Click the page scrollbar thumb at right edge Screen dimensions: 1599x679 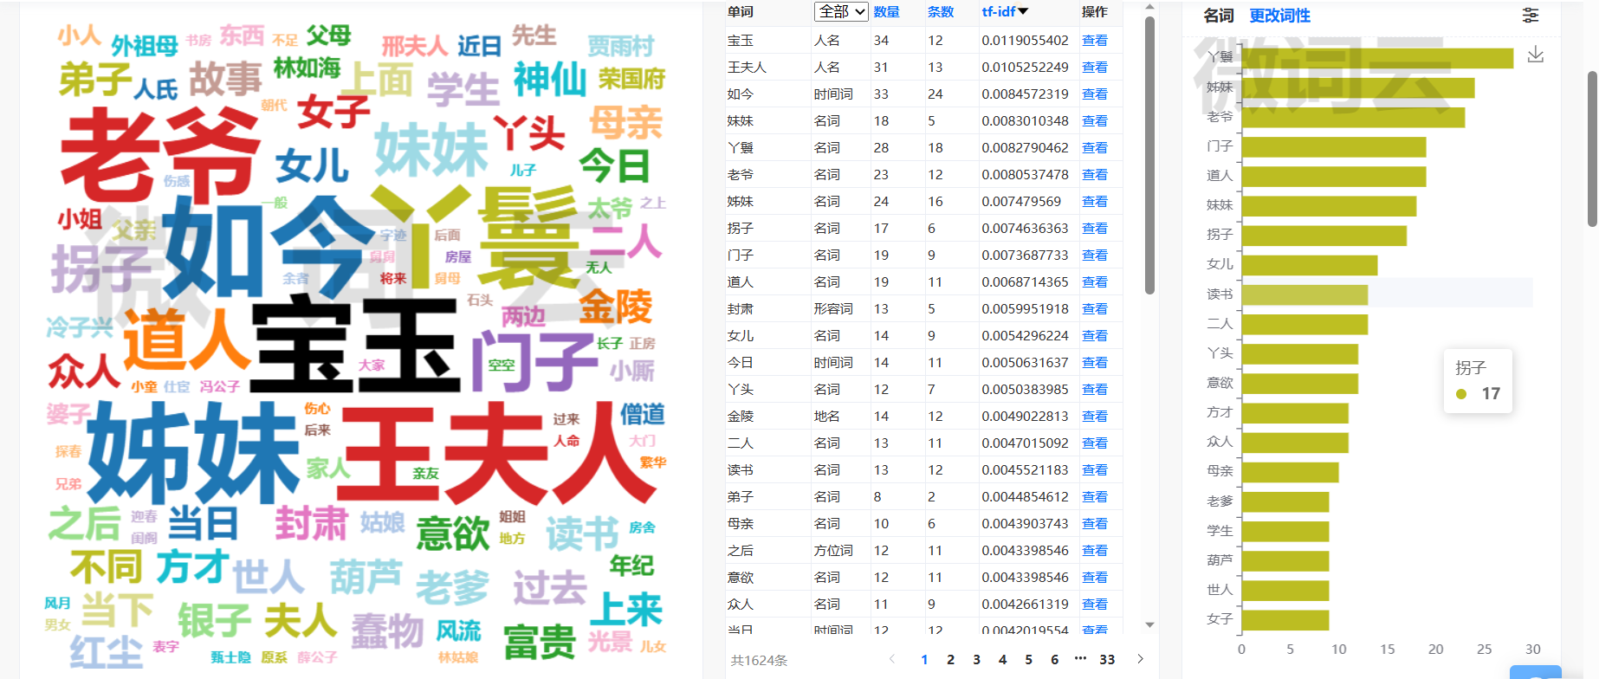pos(1592,149)
